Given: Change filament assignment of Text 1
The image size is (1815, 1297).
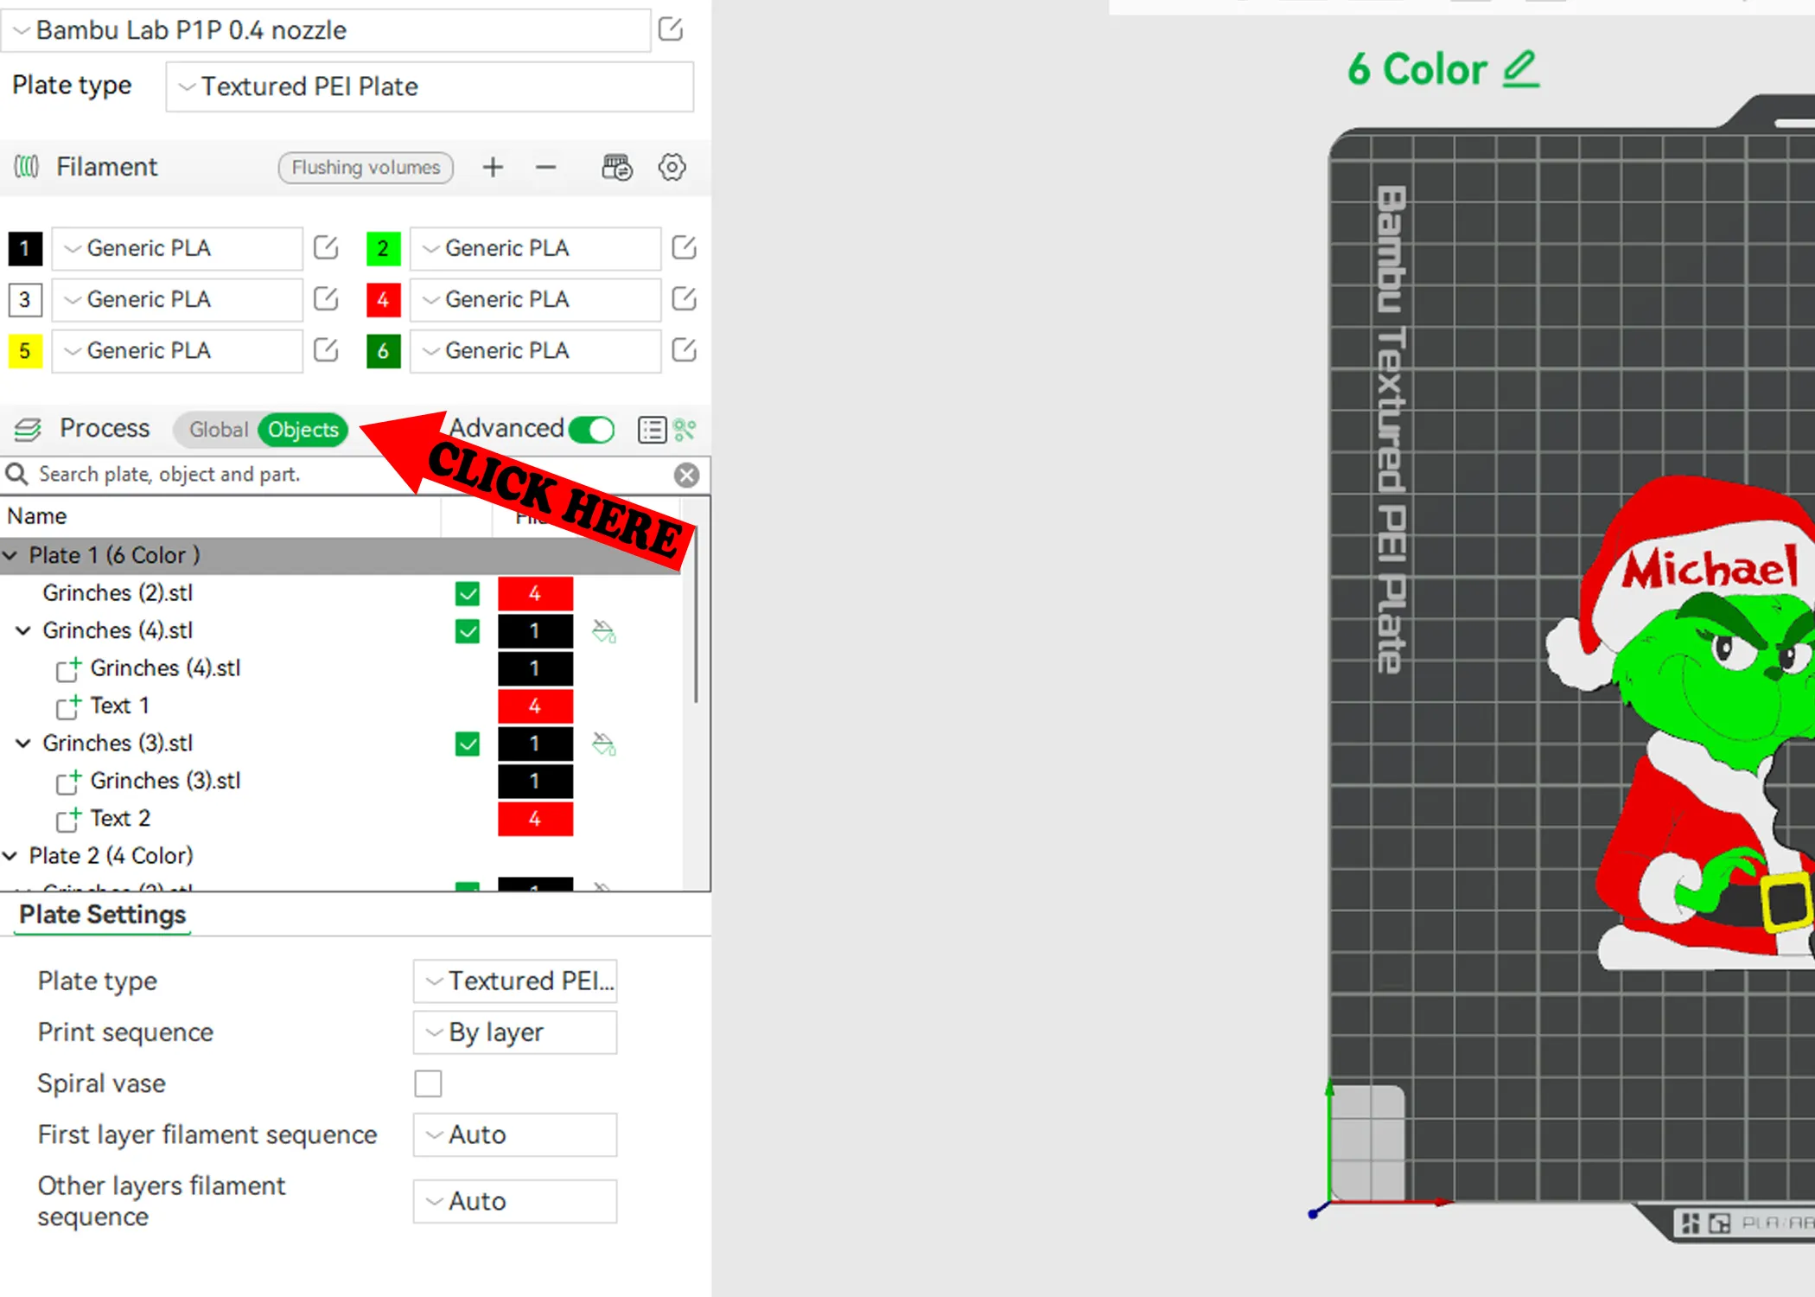Looking at the screenshot, I should click(535, 706).
